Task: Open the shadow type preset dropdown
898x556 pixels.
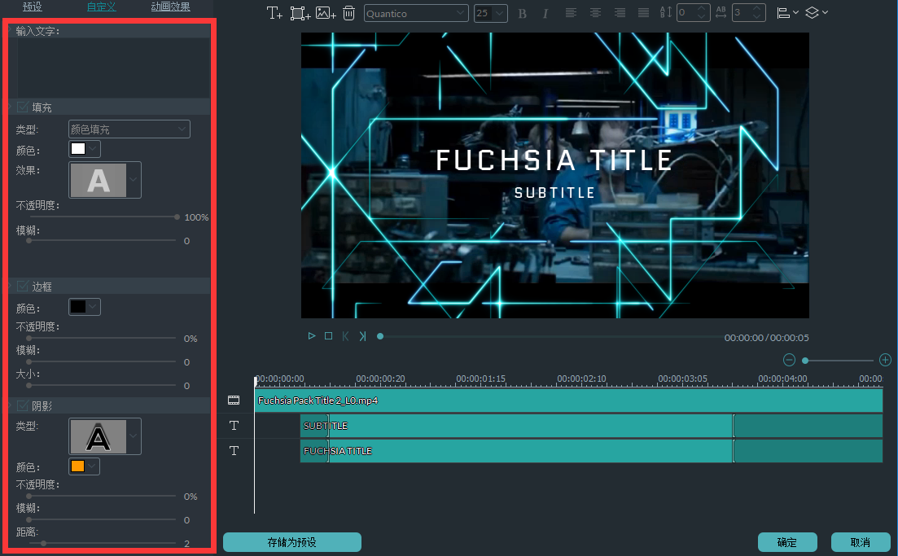Action: click(134, 436)
